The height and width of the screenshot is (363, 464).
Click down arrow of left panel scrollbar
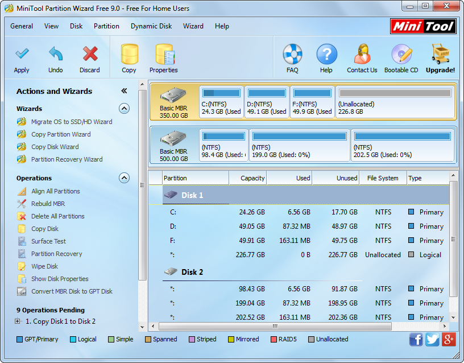(x=142, y=327)
